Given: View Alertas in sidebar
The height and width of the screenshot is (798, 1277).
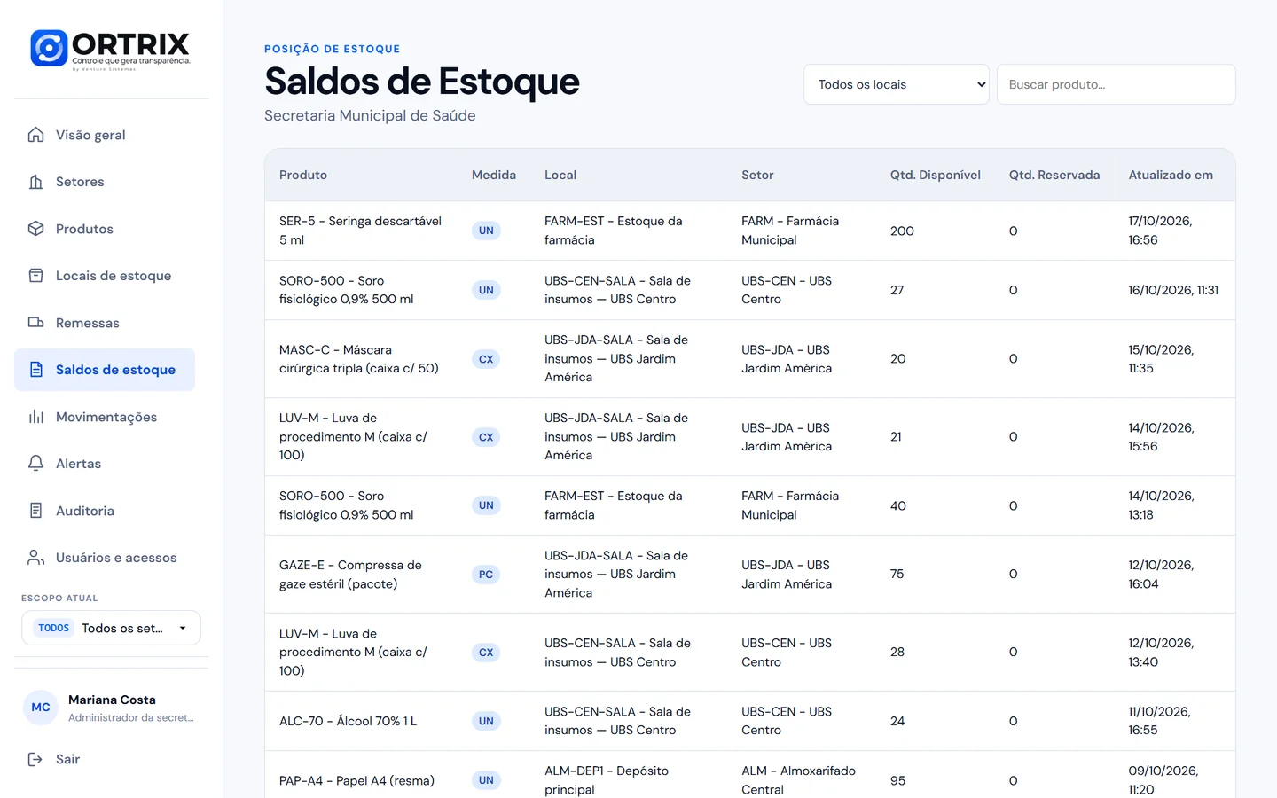Looking at the screenshot, I should click(x=105, y=464).
